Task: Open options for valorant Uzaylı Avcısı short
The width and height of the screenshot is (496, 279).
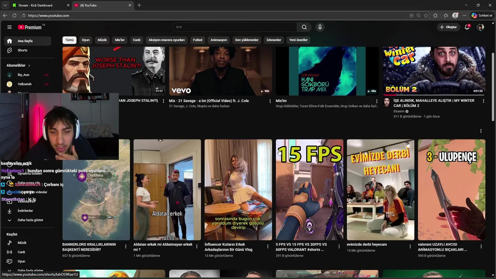Action: pyautogui.click(x=481, y=246)
